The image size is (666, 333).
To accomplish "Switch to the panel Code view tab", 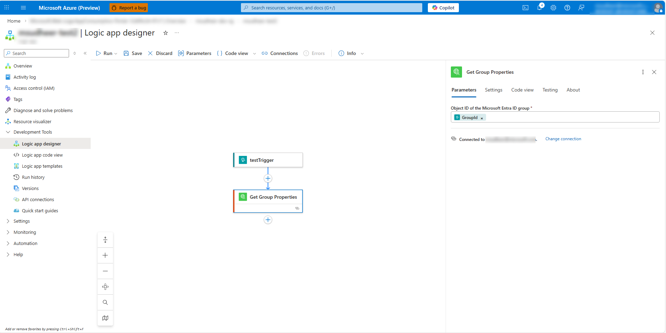I will (522, 90).
